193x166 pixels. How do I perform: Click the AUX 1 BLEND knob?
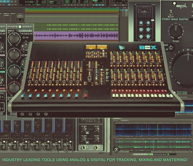pyautogui.click(x=84, y=129)
